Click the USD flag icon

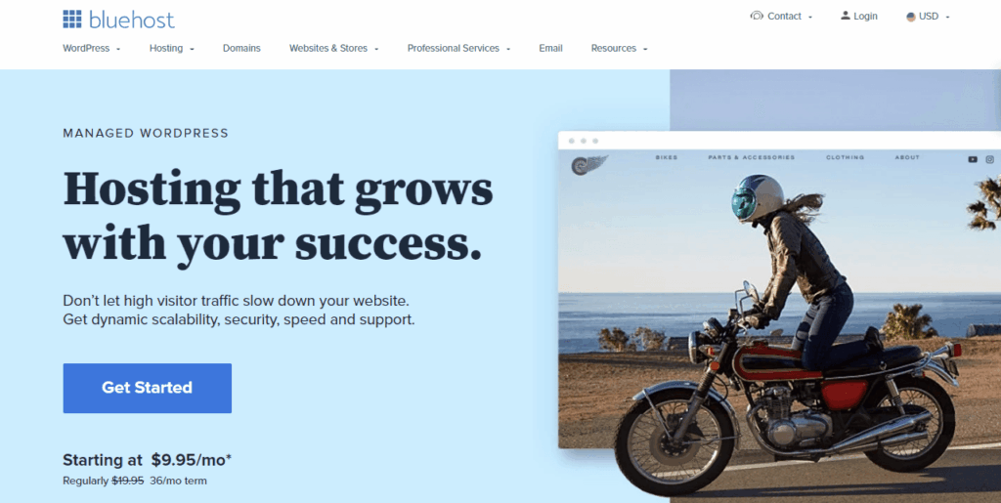click(x=911, y=17)
